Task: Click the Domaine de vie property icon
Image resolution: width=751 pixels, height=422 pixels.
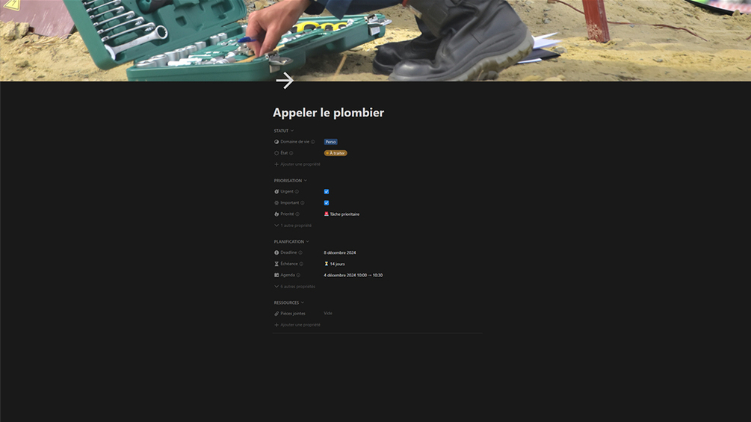Action: 276,142
